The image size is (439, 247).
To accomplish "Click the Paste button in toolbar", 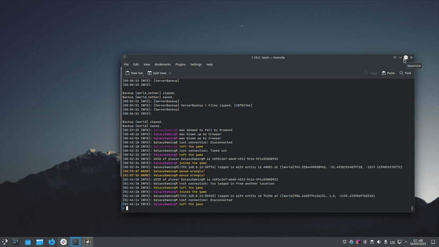I will (x=388, y=73).
